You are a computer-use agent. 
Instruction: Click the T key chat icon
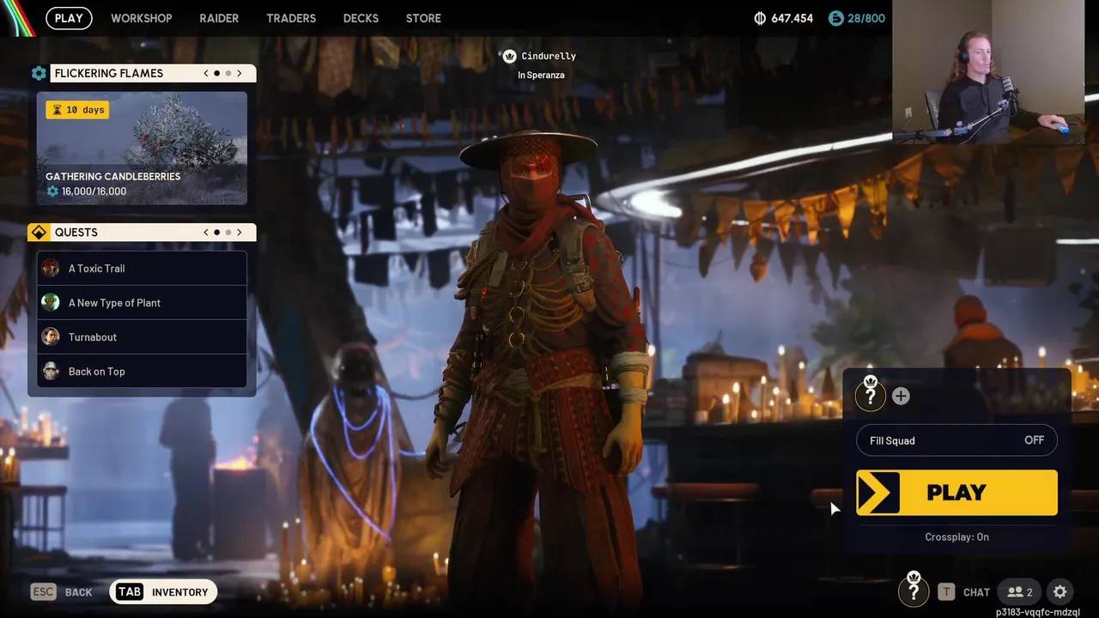click(x=946, y=591)
